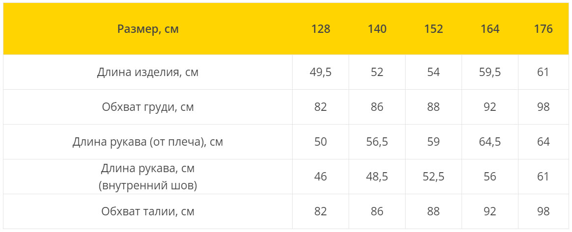The width and height of the screenshot is (572, 232).
Task: Click 'Длина рукава (от плеча), см' label
Action: coord(148,142)
